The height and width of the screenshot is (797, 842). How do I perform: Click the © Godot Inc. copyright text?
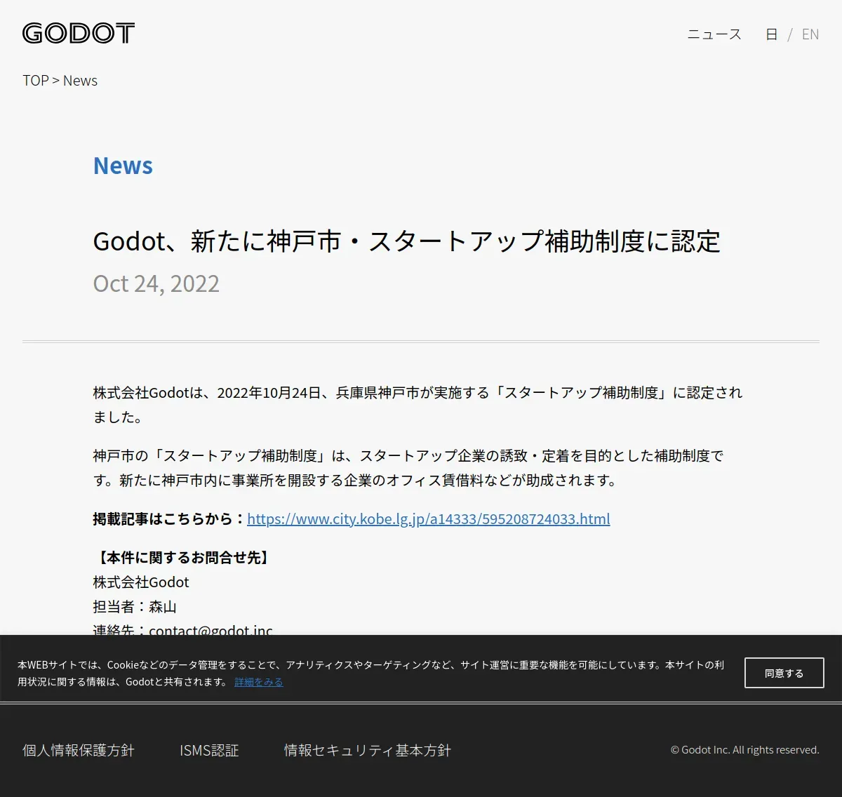point(745,750)
